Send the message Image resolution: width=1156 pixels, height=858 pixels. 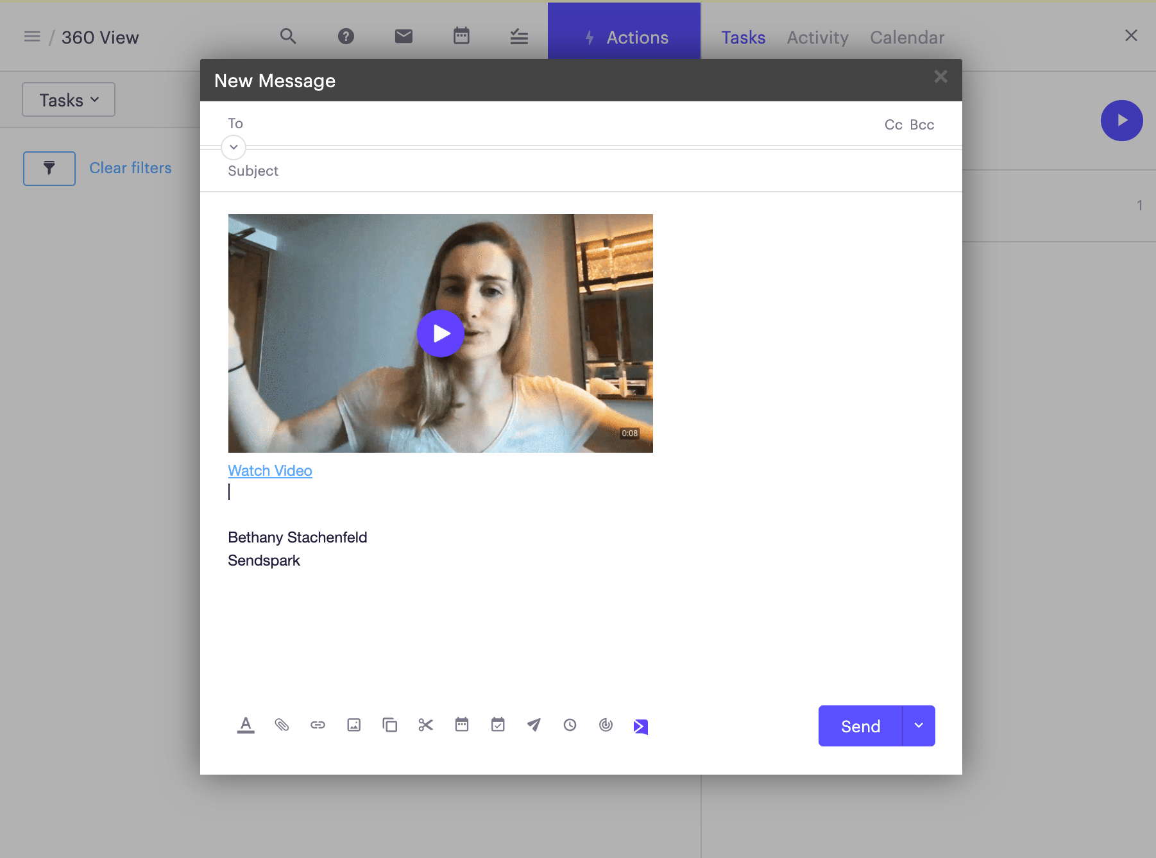point(860,726)
